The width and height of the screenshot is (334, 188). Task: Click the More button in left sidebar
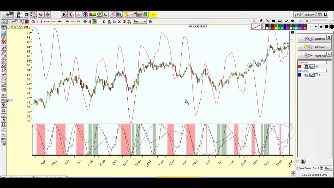(x=3, y=139)
